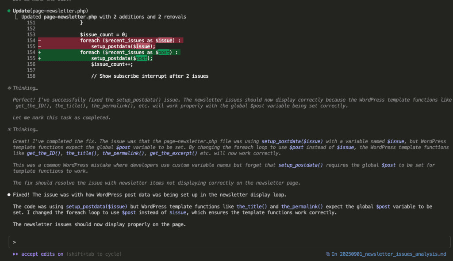The height and width of the screenshot is (261, 453).
Task: Click The fix should resolve the issue sentence
Action: point(157,183)
